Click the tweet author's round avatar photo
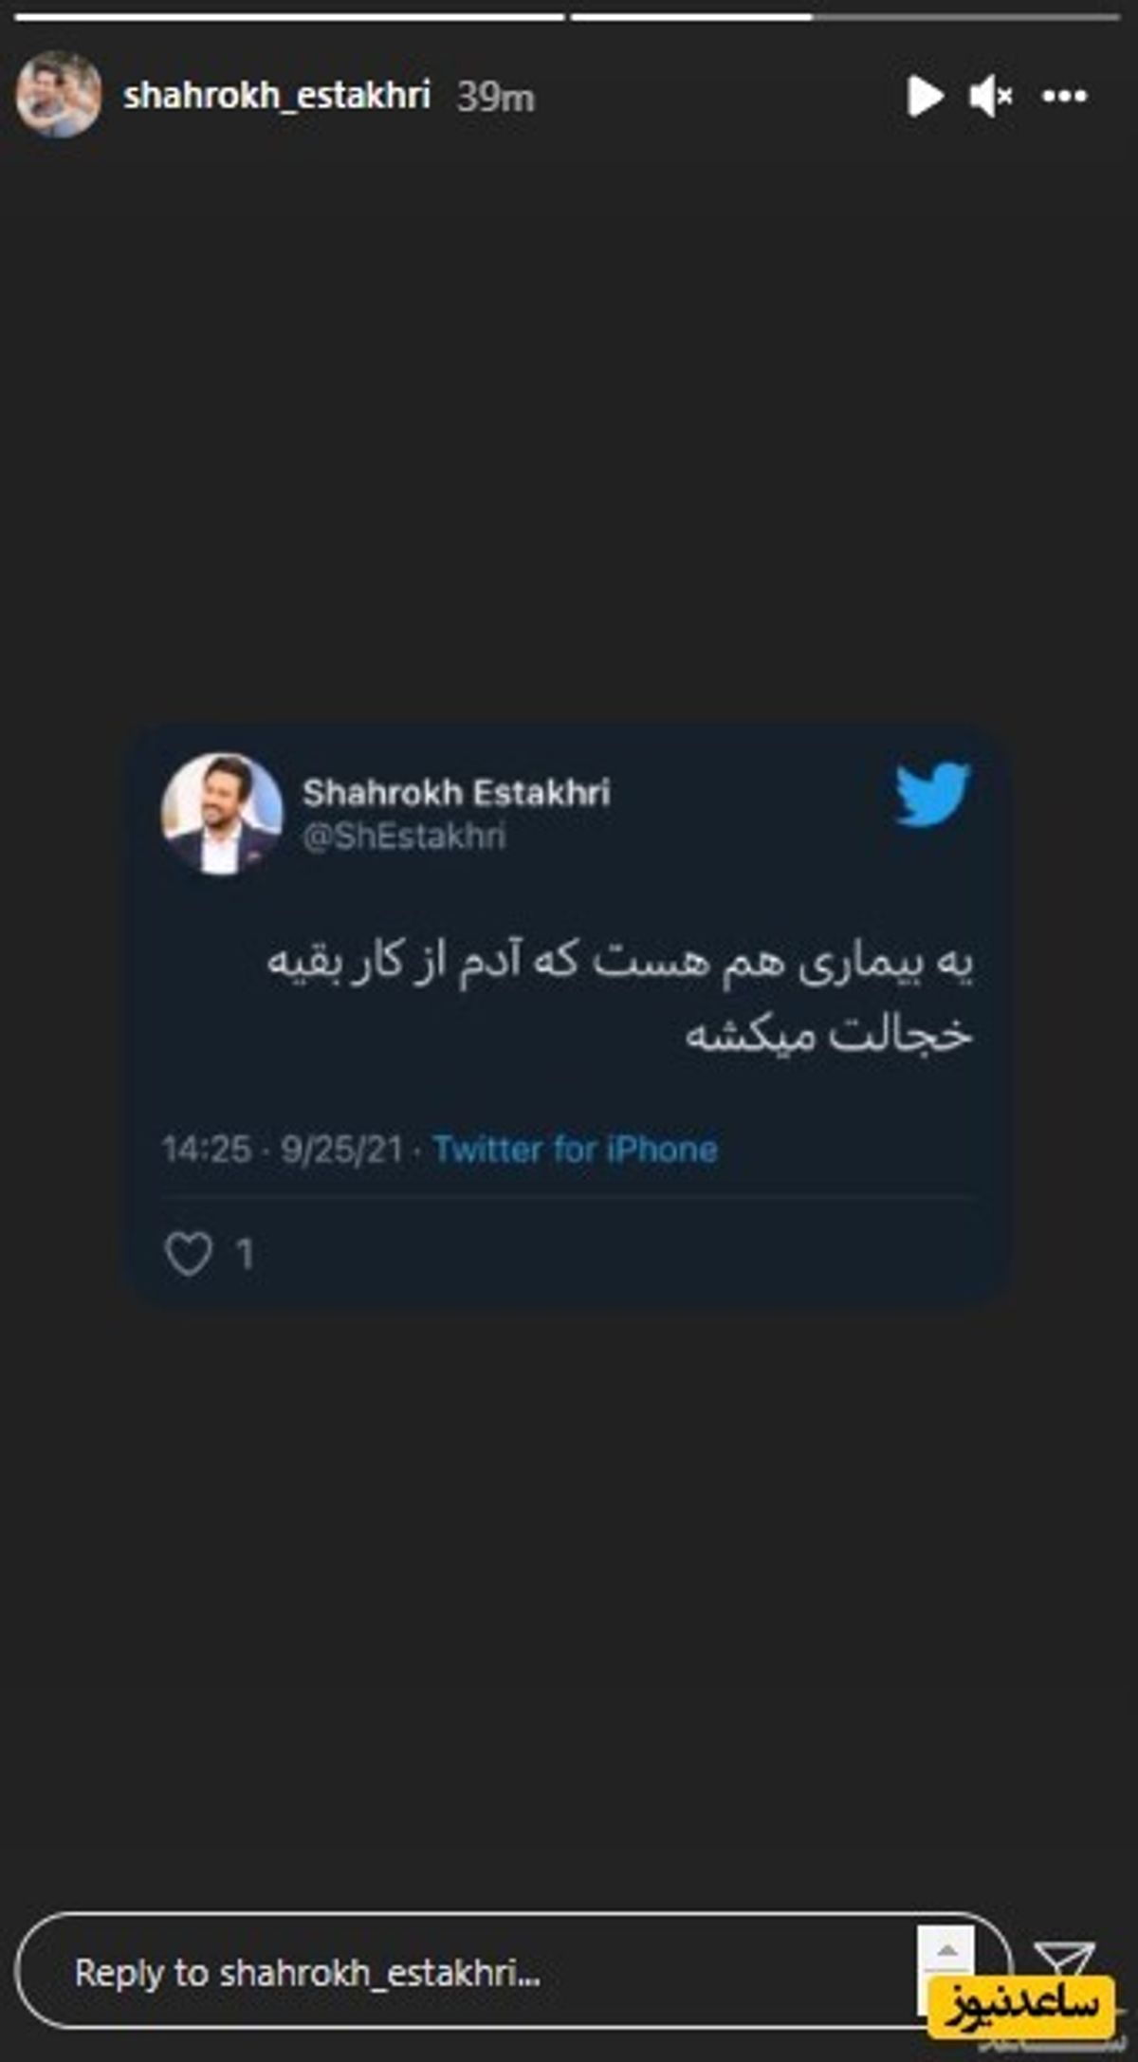 pos(223,814)
